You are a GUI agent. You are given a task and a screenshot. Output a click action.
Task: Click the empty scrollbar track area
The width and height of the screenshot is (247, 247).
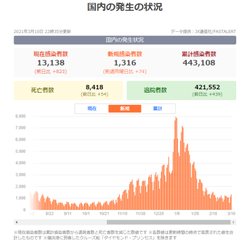(63, 222)
